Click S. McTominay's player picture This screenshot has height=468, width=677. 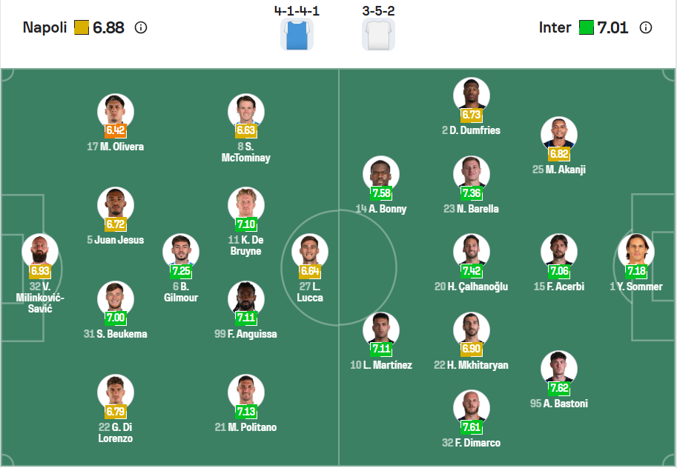(246, 110)
